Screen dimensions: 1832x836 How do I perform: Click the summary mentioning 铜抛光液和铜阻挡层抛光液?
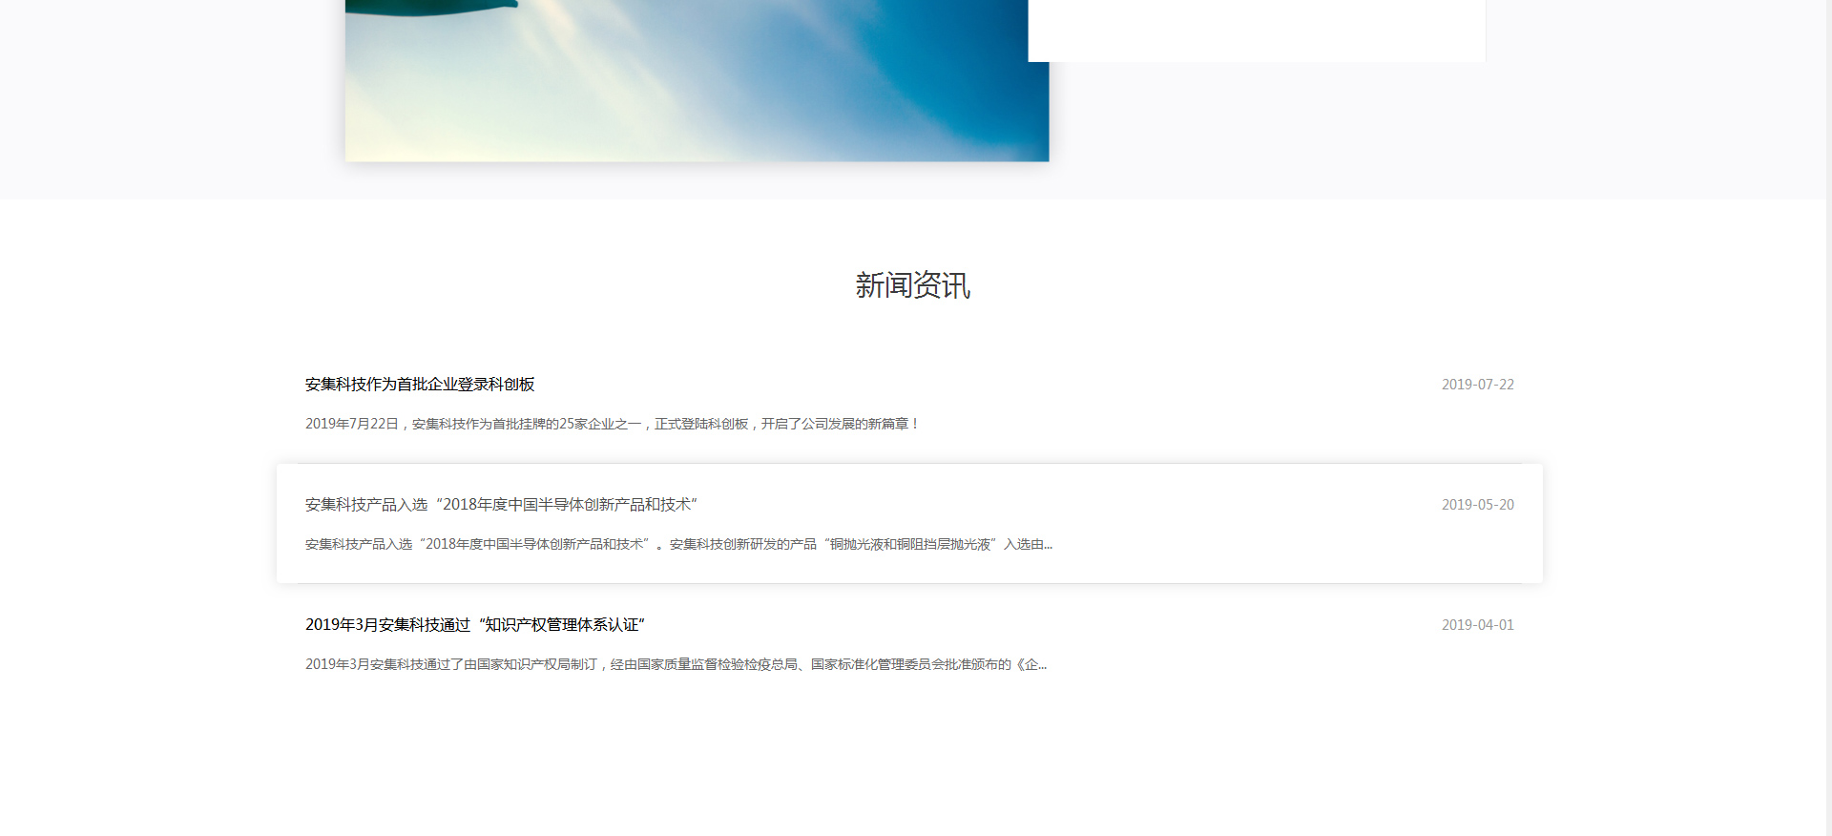tap(677, 544)
